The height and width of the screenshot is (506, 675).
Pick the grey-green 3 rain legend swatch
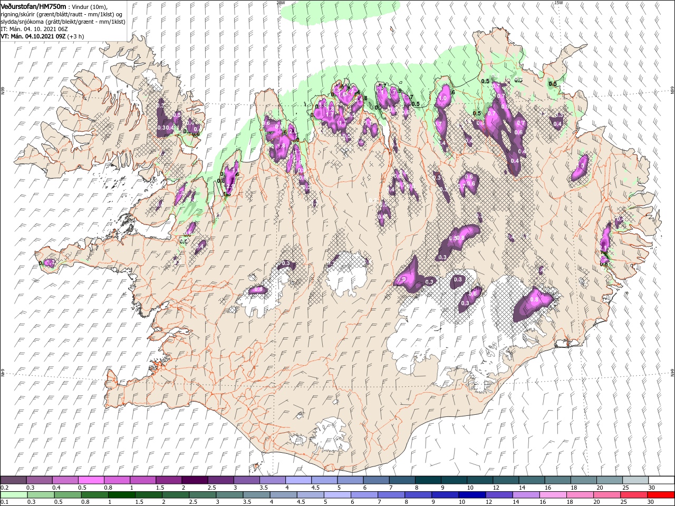point(229,495)
